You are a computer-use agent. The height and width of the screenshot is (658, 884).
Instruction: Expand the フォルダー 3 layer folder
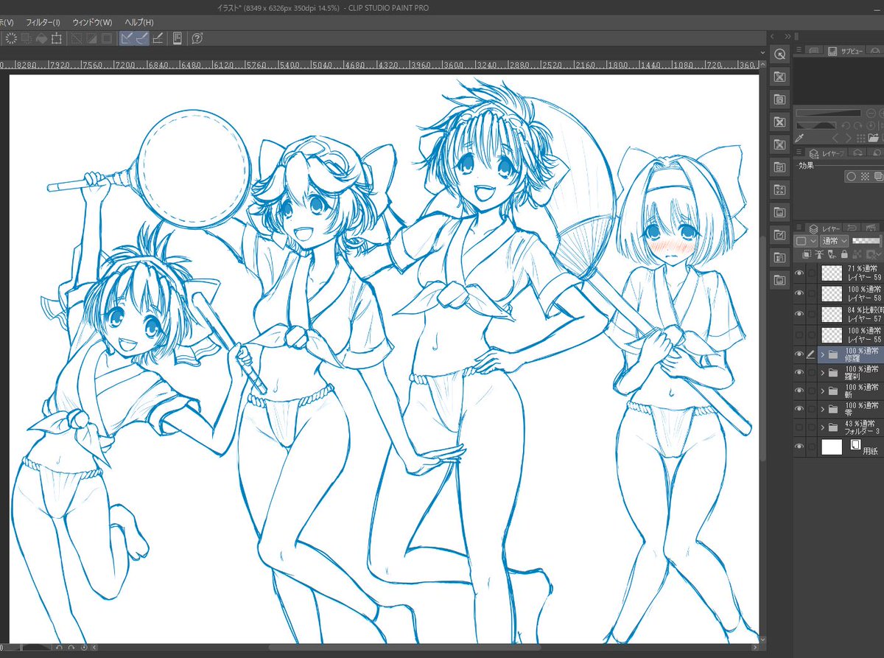click(822, 427)
